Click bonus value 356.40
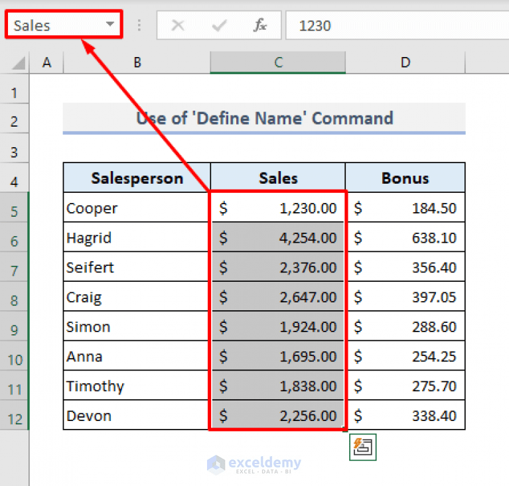Screen dimensions: 509x486 (406, 267)
